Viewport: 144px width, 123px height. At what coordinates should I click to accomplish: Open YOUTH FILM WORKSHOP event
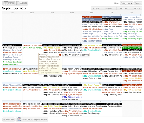132,71
